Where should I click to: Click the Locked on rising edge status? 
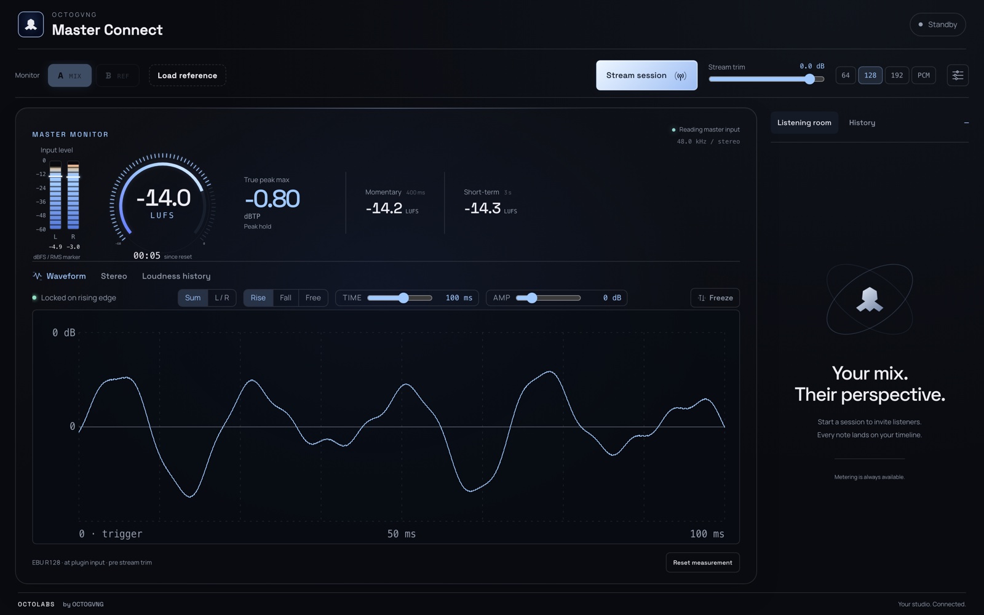point(74,298)
